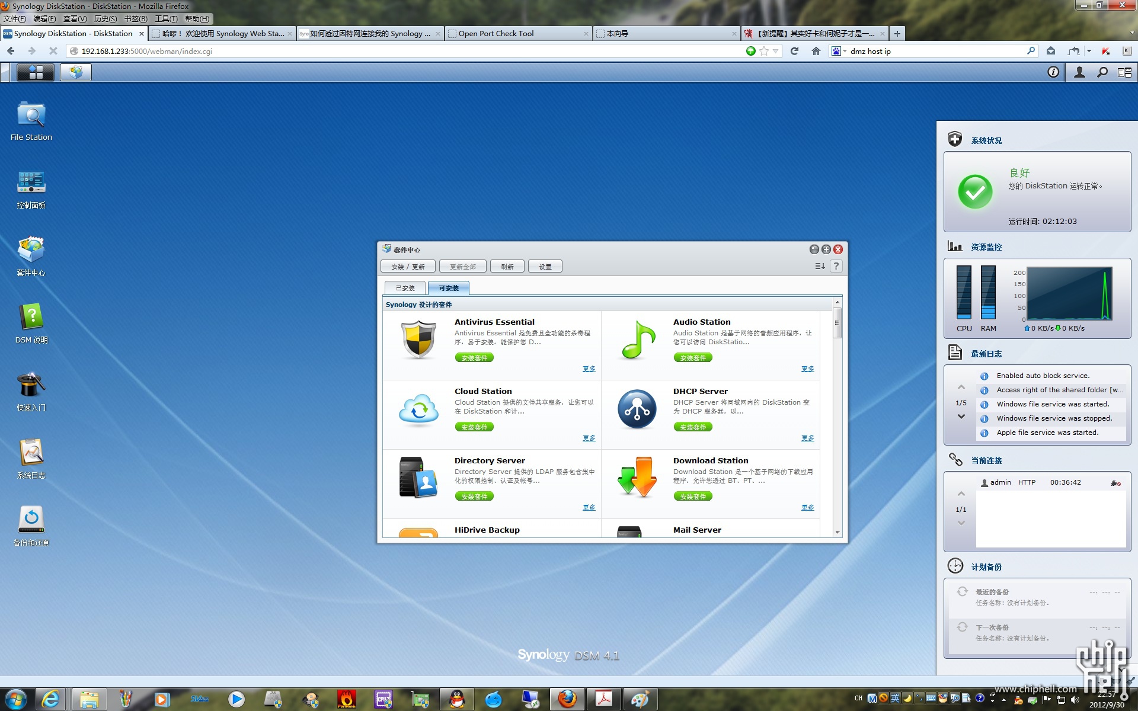
Task: Open 更多 link for Download Station
Action: tap(807, 507)
